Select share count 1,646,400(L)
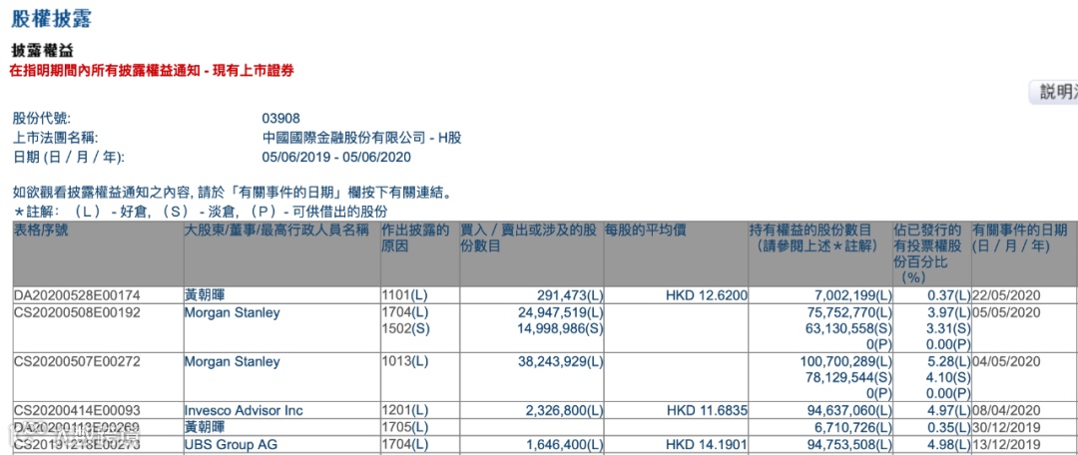1078x455 pixels. point(564,445)
